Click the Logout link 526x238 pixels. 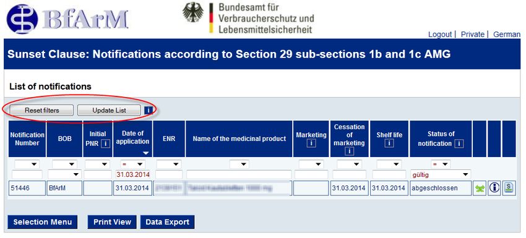[440, 34]
